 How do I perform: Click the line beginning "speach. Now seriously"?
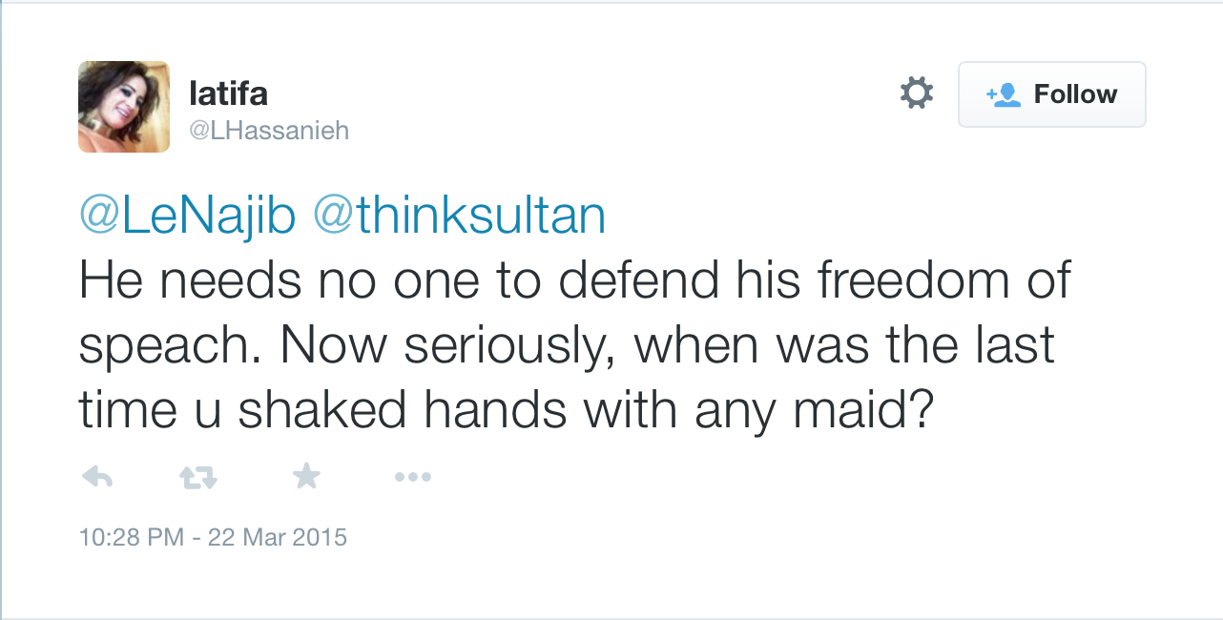pyautogui.click(x=567, y=345)
